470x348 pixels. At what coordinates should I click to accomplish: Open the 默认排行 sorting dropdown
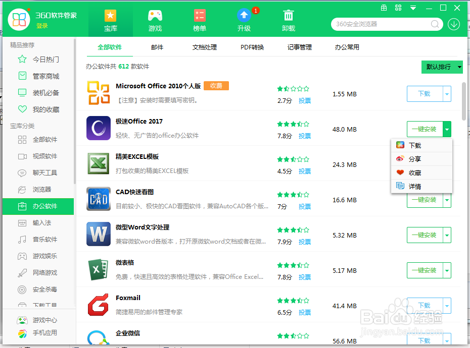[x=442, y=67]
